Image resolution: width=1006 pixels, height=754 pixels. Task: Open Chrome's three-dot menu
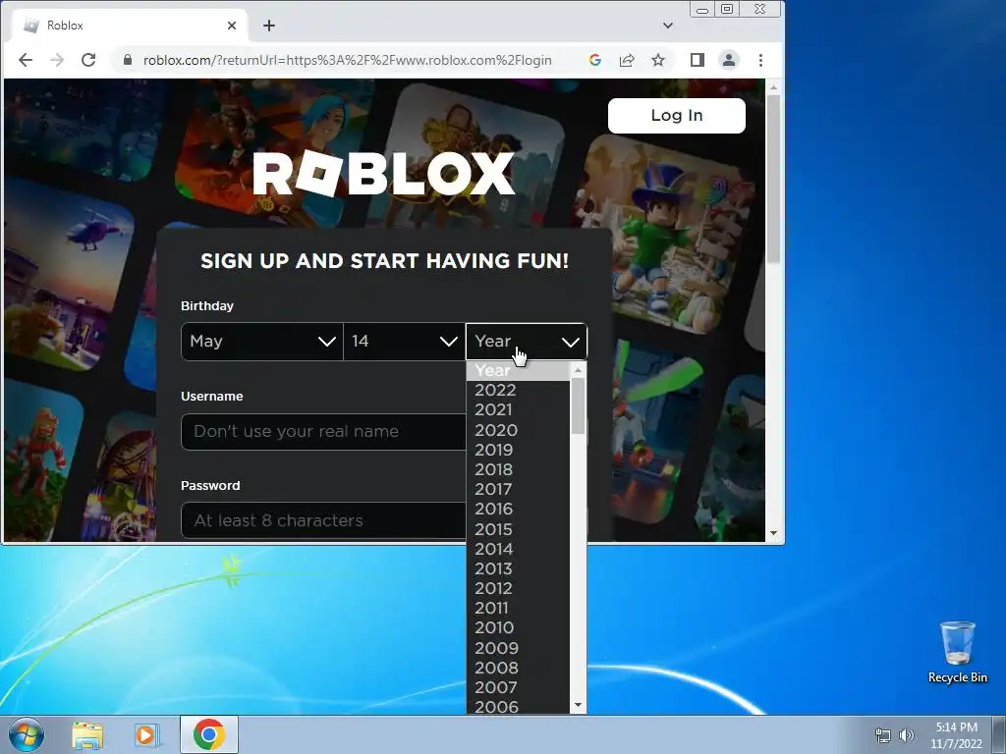tap(761, 60)
